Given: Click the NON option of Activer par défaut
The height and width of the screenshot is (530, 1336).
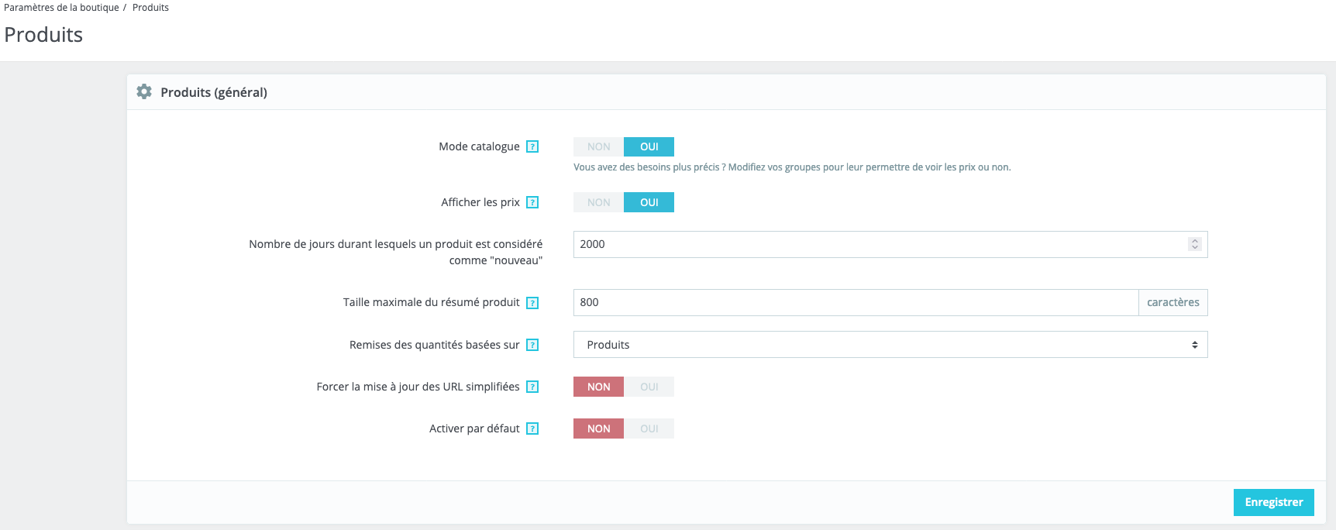Looking at the screenshot, I should click(598, 428).
